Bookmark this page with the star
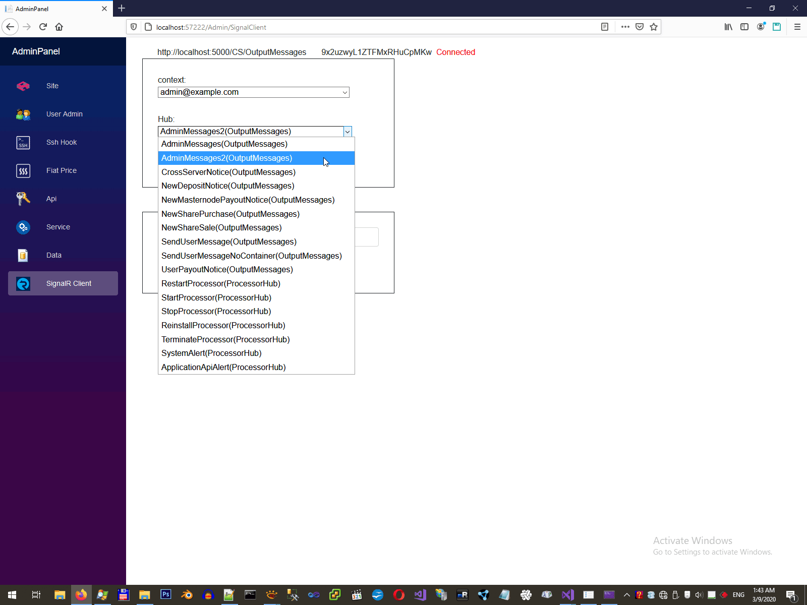This screenshot has width=807, height=605. click(654, 27)
